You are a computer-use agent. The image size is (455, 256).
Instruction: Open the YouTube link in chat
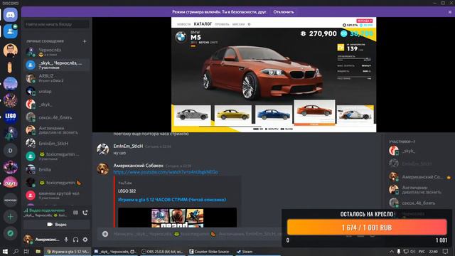(x=166, y=172)
